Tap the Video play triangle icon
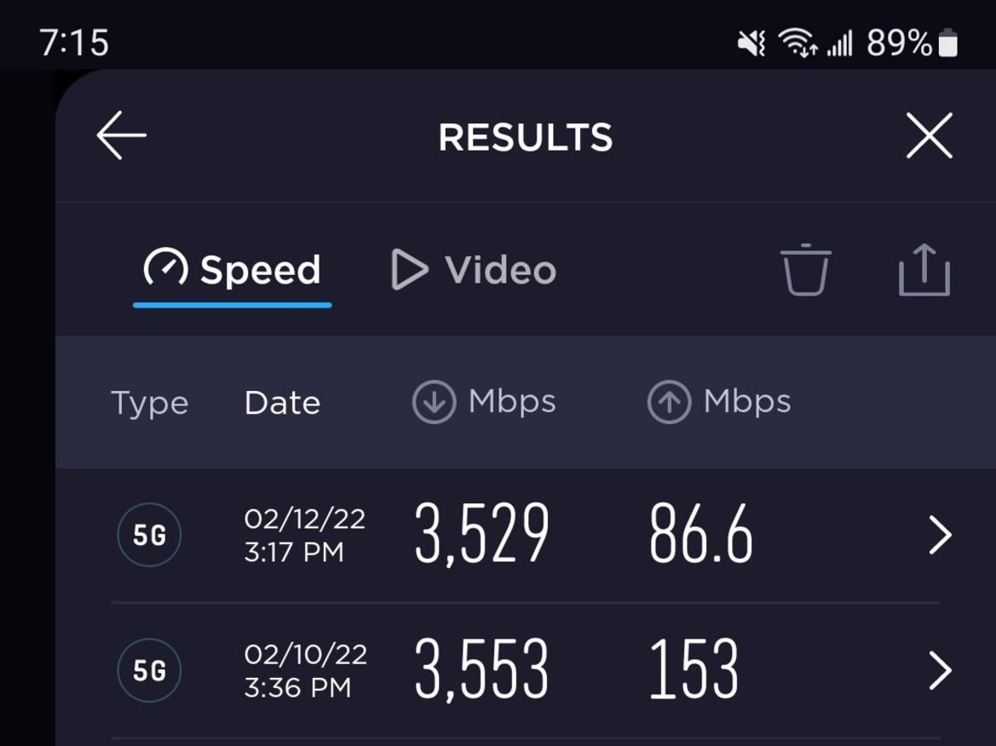The width and height of the screenshot is (996, 746). [410, 269]
